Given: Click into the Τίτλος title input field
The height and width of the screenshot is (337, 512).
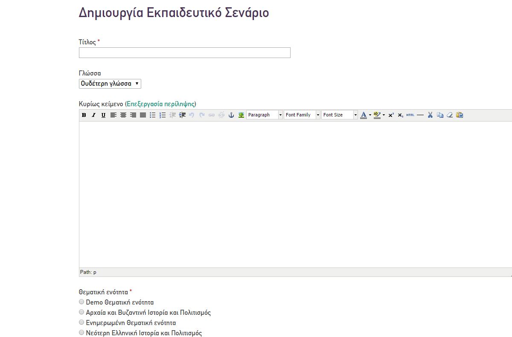Looking at the screenshot, I should 184,53.
